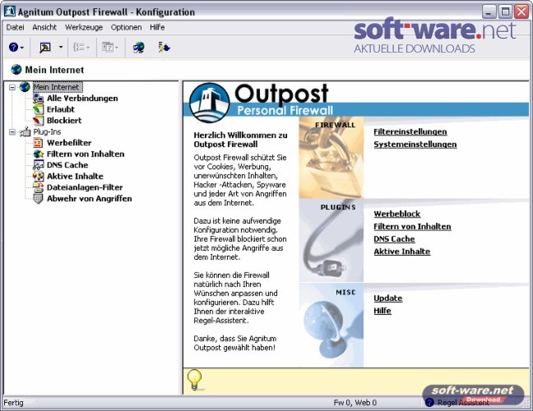Click the light bulb tip icon
Screen dimensions: 533x411
[194, 380]
